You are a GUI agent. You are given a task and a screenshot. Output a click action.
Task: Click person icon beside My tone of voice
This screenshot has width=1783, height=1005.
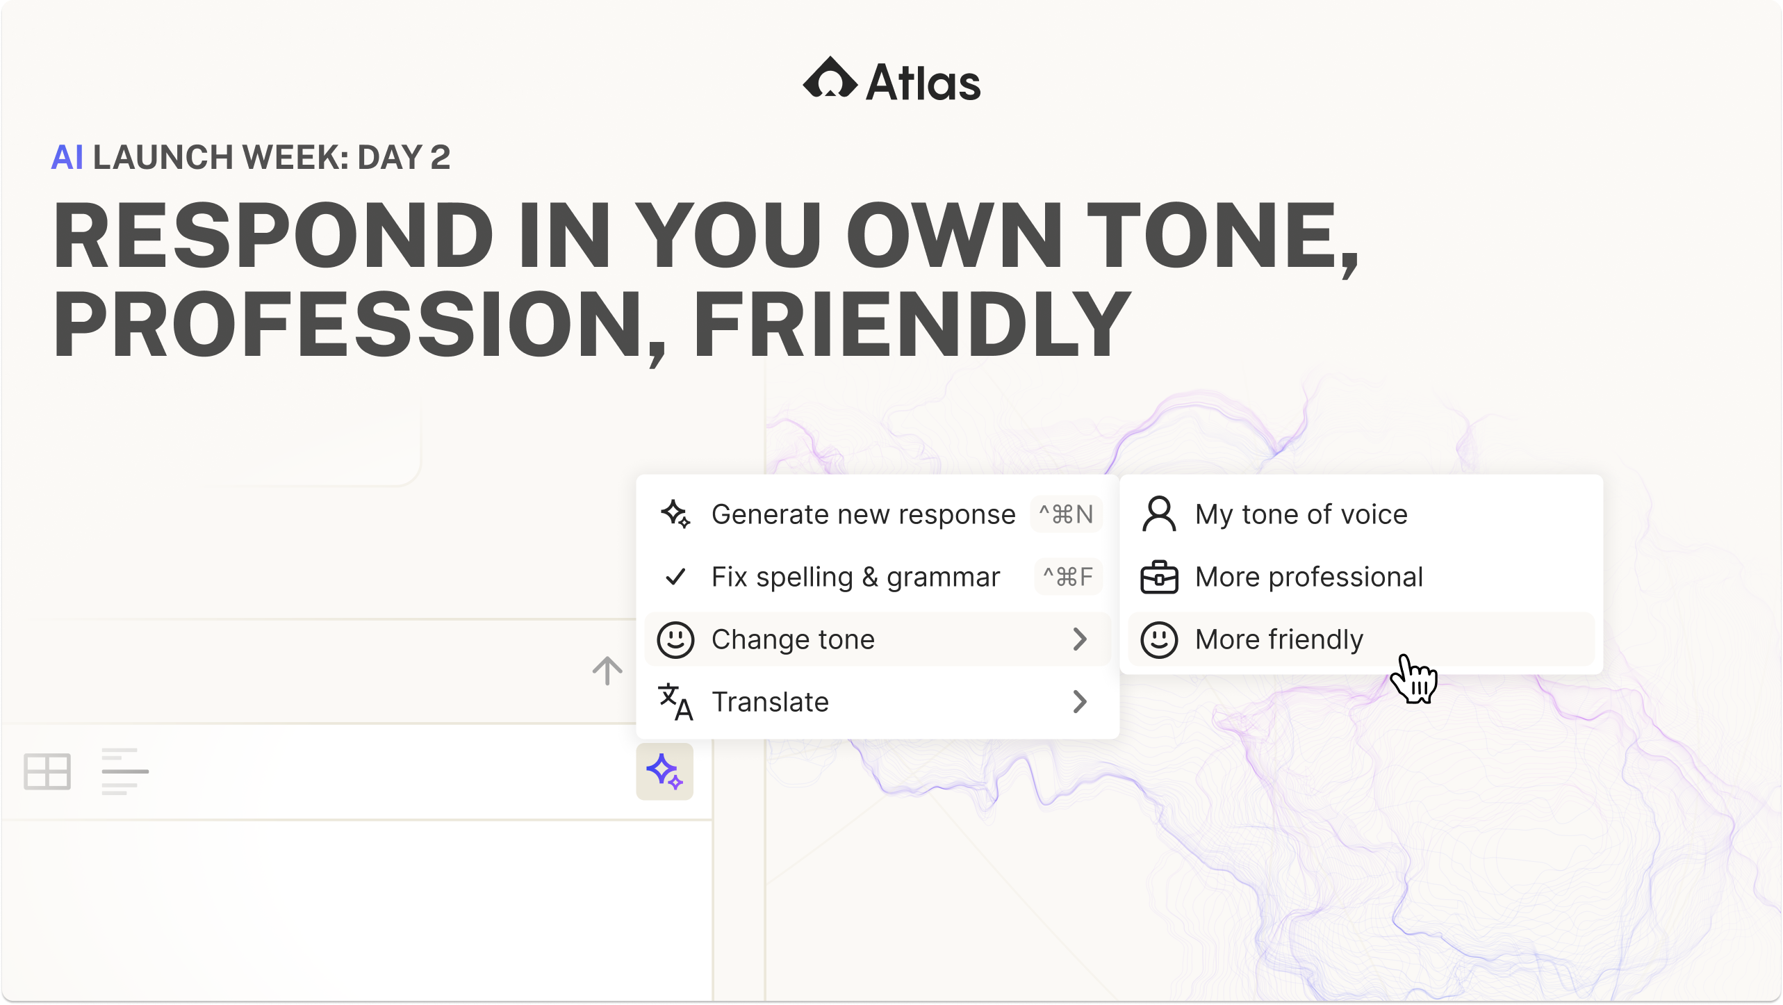1159,514
